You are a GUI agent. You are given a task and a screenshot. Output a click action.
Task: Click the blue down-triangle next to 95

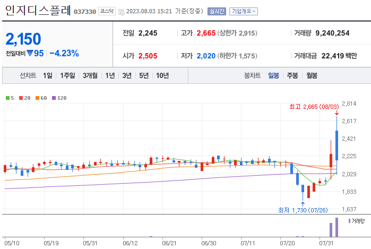[x=30, y=53]
